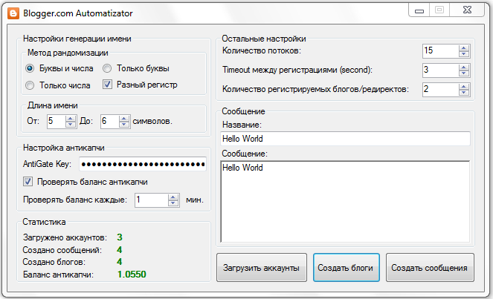Click the 'Создано блогов' value 4
493x299 pixels.
click(119, 262)
